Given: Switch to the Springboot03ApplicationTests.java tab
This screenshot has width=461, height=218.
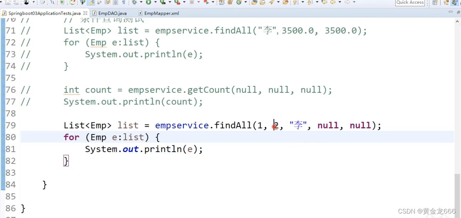Looking at the screenshot, I should pyautogui.click(x=44, y=13).
